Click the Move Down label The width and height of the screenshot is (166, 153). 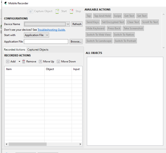coord(68,61)
